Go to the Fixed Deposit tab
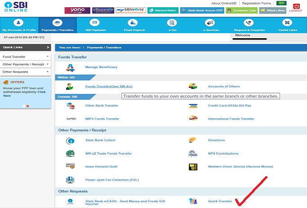The width and height of the screenshot is (307, 208). coord(134,25)
